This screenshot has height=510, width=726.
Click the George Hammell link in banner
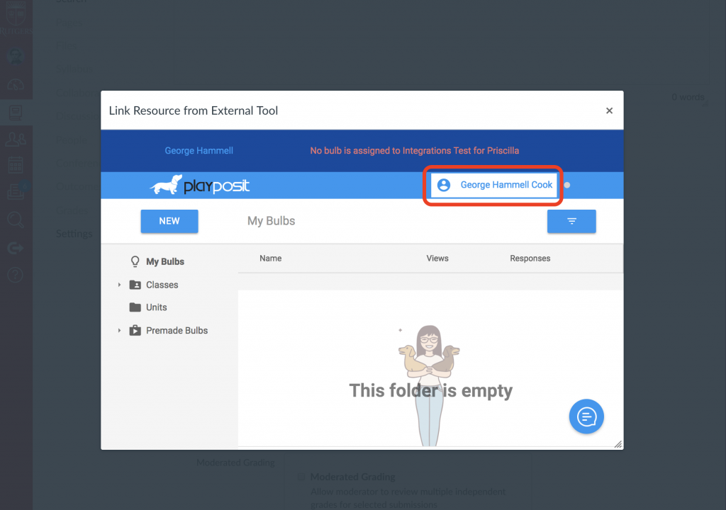click(199, 151)
